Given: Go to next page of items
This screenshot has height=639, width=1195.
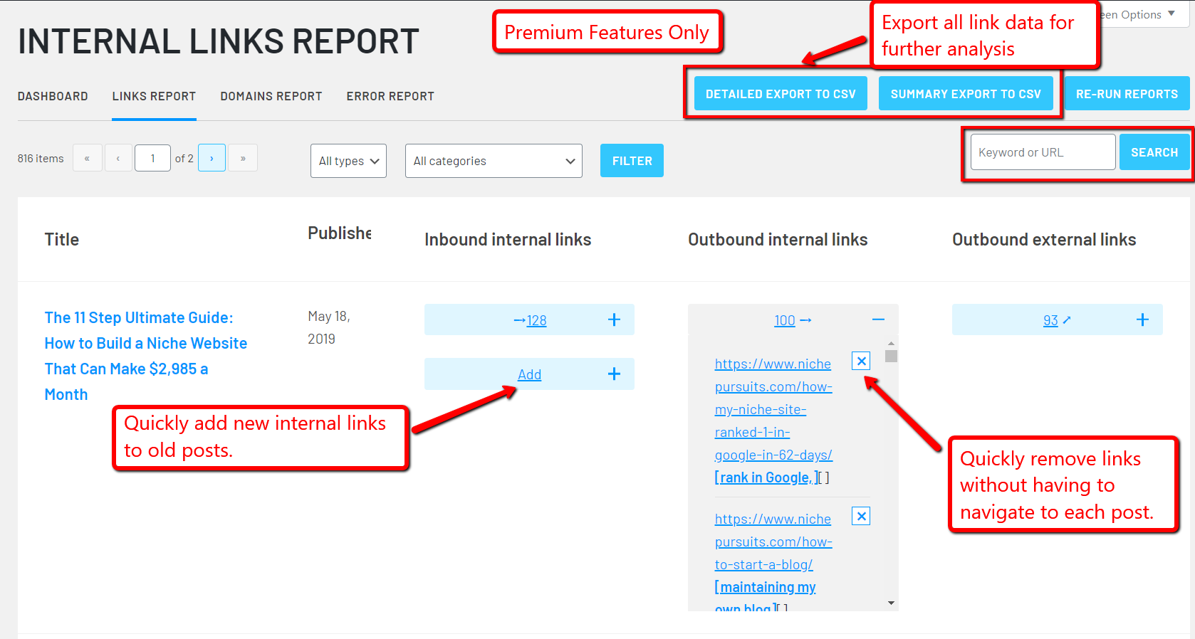Looking at the screenshot, I should point(212,158).
